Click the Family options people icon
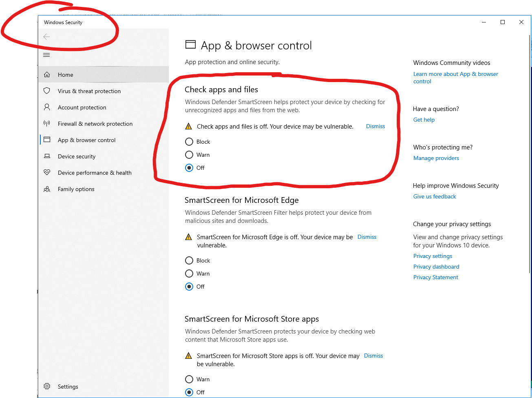Viewport: 532px width, 398px height. (x=47, y=189)
